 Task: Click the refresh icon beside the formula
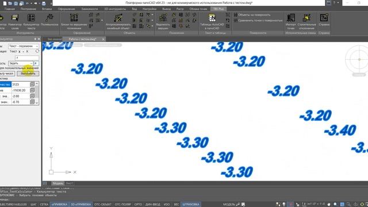coord(37,51)
